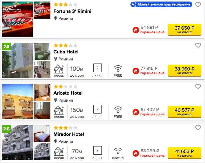Screen dimensions: 205x163
Task: Open the Cuba Hotel title link
Action: (x=66, y=52)
